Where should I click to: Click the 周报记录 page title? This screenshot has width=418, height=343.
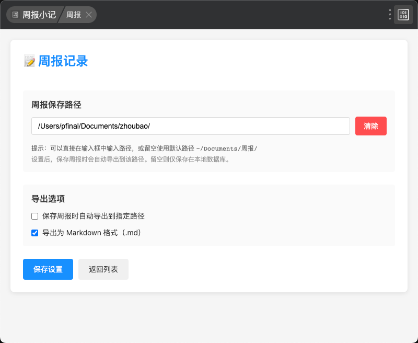(63, 61)
